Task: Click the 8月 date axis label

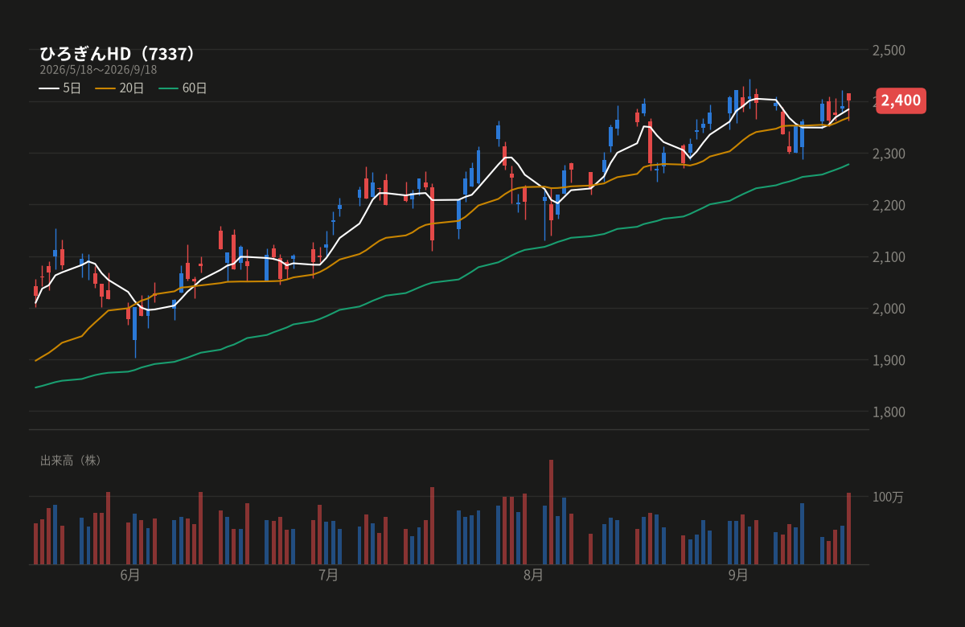Action: pyautogui.click(x=533, y=575)
